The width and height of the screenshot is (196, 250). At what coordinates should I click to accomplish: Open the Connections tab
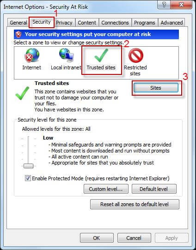[x=115, y=23]
